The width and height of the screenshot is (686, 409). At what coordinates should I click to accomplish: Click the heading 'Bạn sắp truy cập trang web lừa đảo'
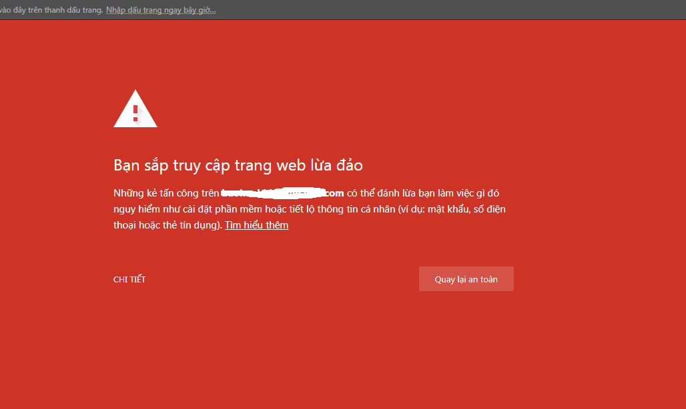tap(238, 165)
